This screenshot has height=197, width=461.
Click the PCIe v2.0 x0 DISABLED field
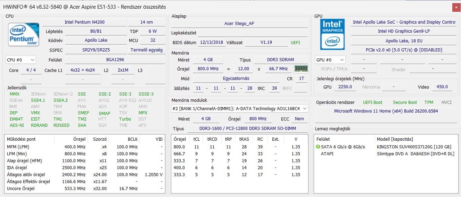(404, 50)
